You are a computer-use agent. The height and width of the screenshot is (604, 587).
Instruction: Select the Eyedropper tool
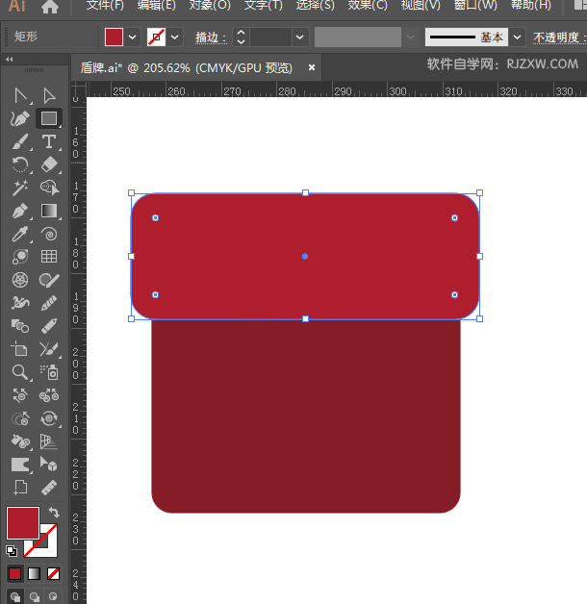pos(20,234)
